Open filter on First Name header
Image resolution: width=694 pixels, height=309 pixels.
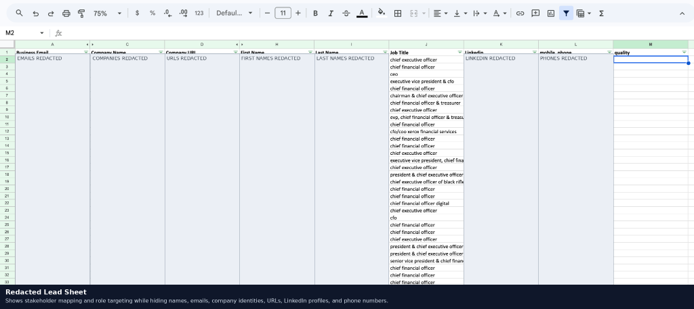point(310,52)
